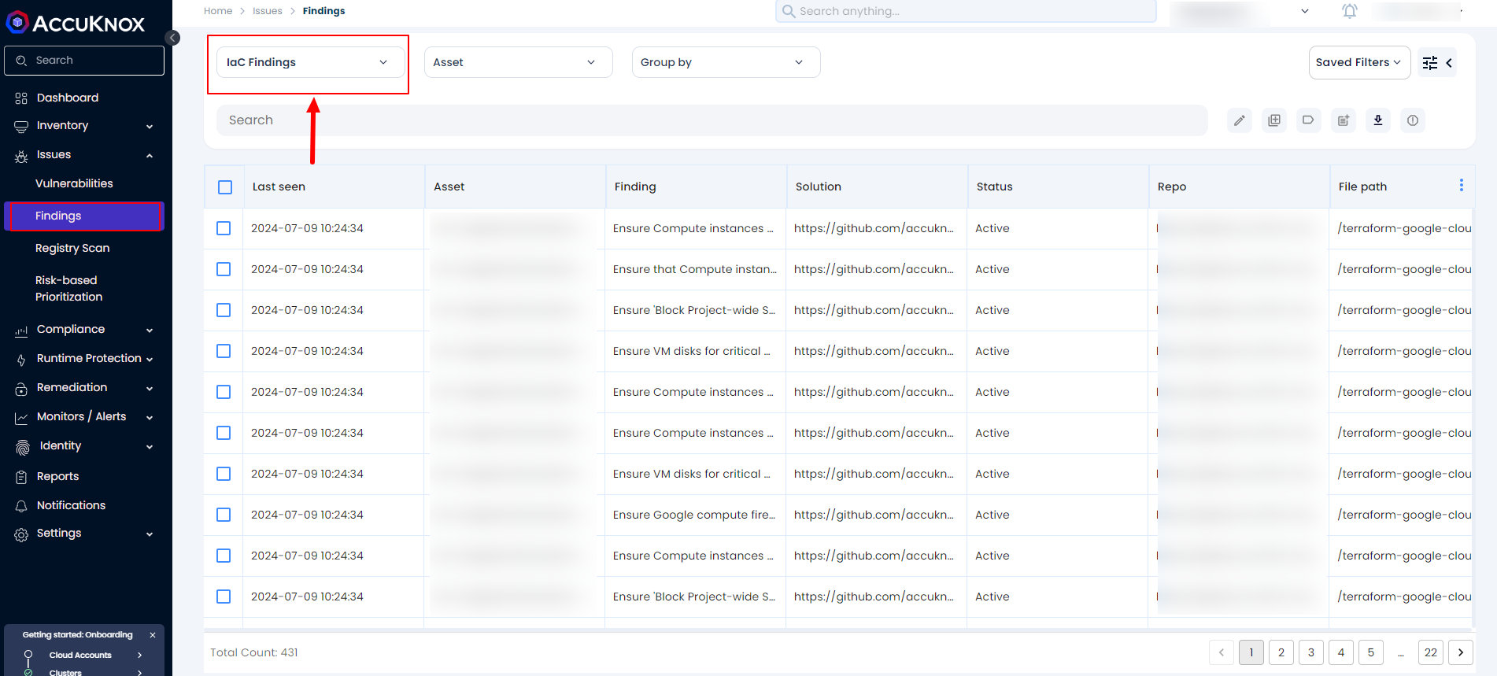Click the Notifications bell icon in sidebar
This screenshot has height=676, width=1497.
[x=21, y=506]
